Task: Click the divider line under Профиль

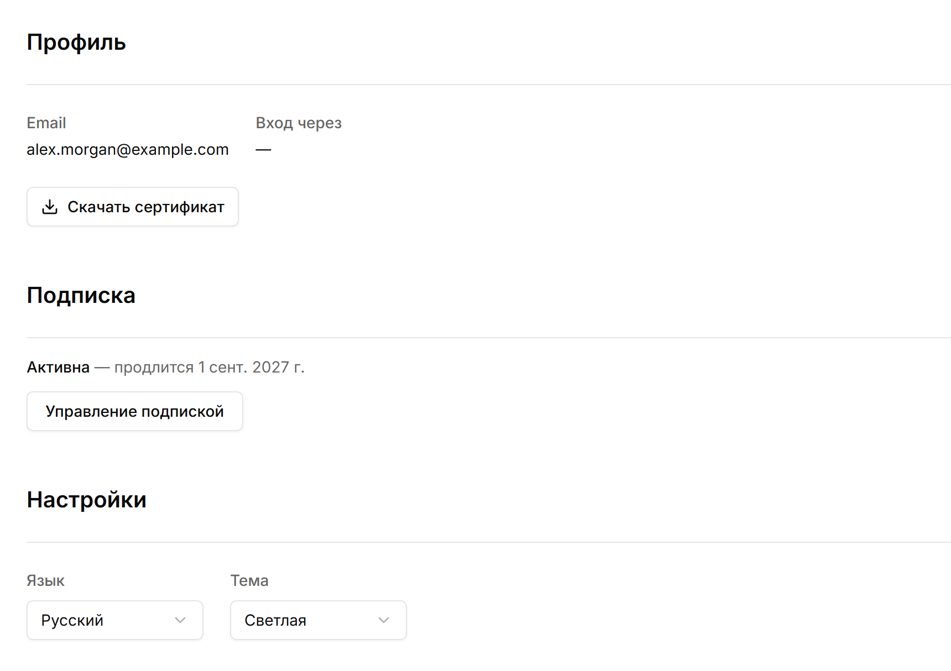Action: click(x=489, y=85)
